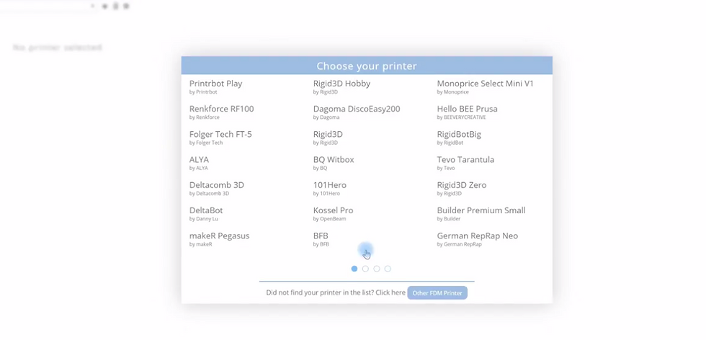Pick the RigidBotBig printer

tap(460, 138)
